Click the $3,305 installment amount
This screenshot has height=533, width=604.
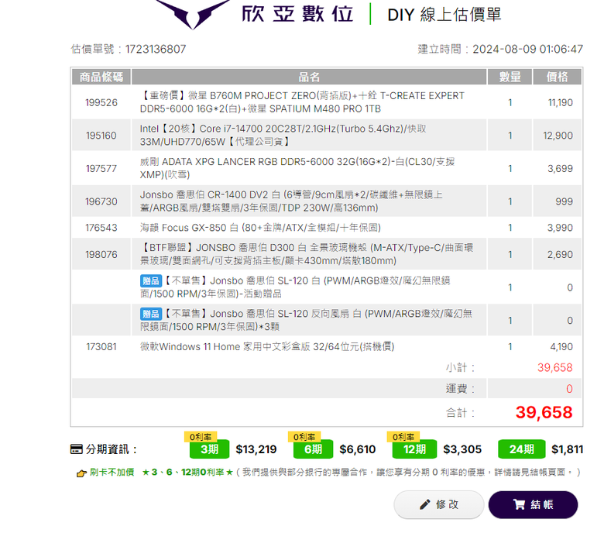click(462, 449)
